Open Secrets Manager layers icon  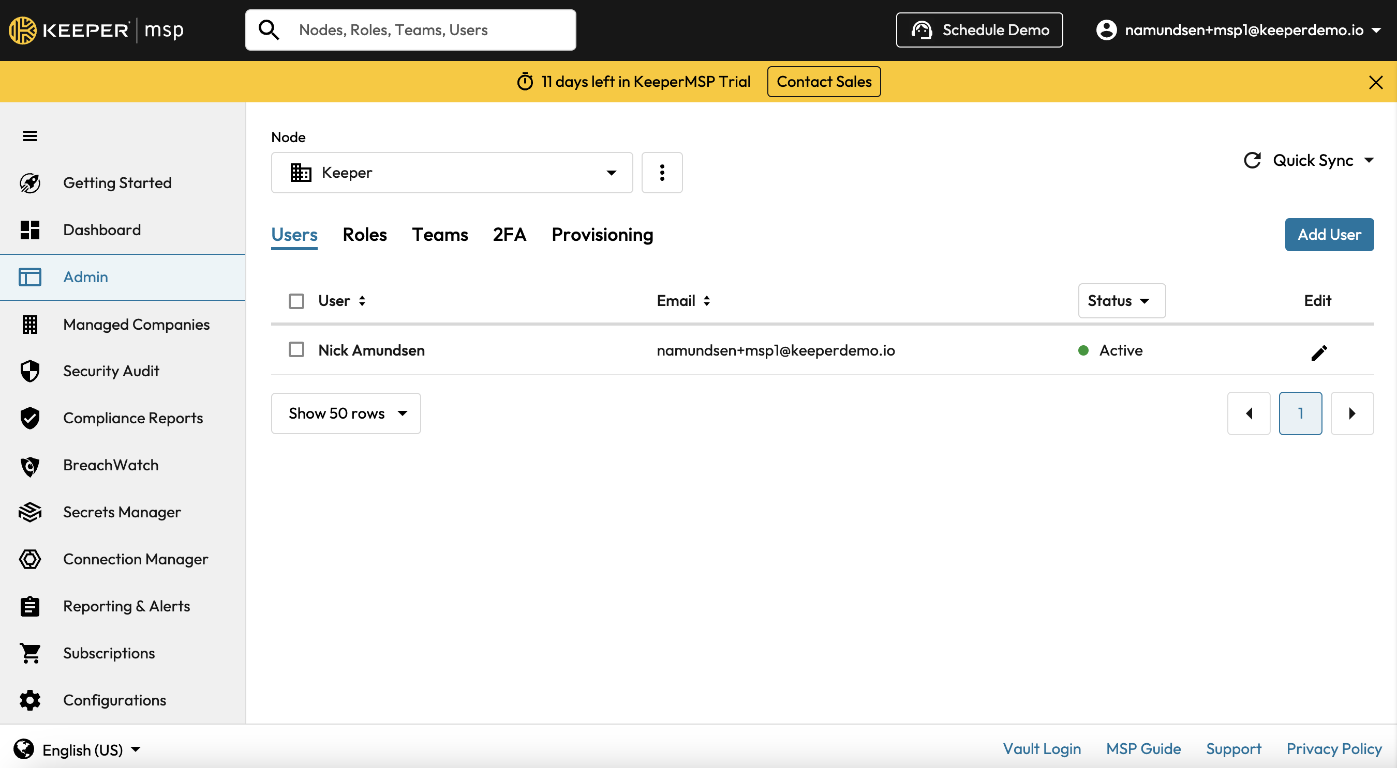[30, 512]
